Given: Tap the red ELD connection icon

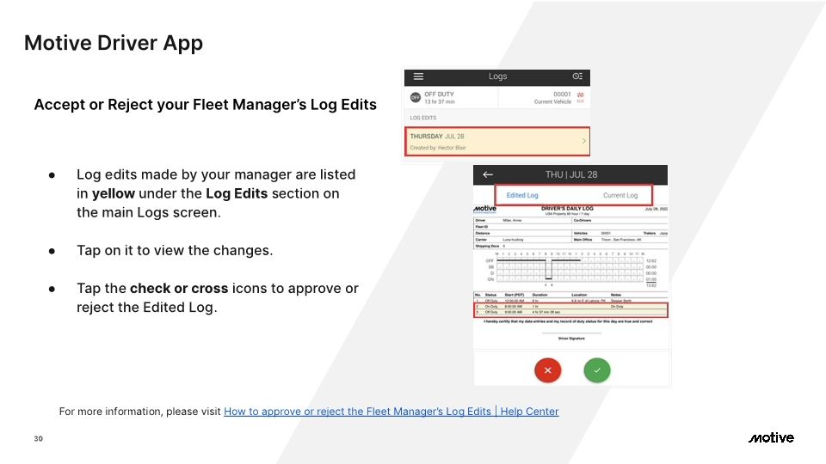Looking at the screenshot, I should [x=580, y=97].
